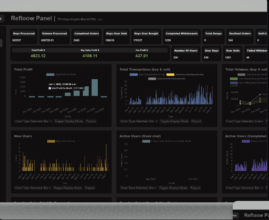The width and height of the screenshot is (269, 220).
Task: Select the User Buys stat card
Action: pyautogui.click(x=212, y=53)
